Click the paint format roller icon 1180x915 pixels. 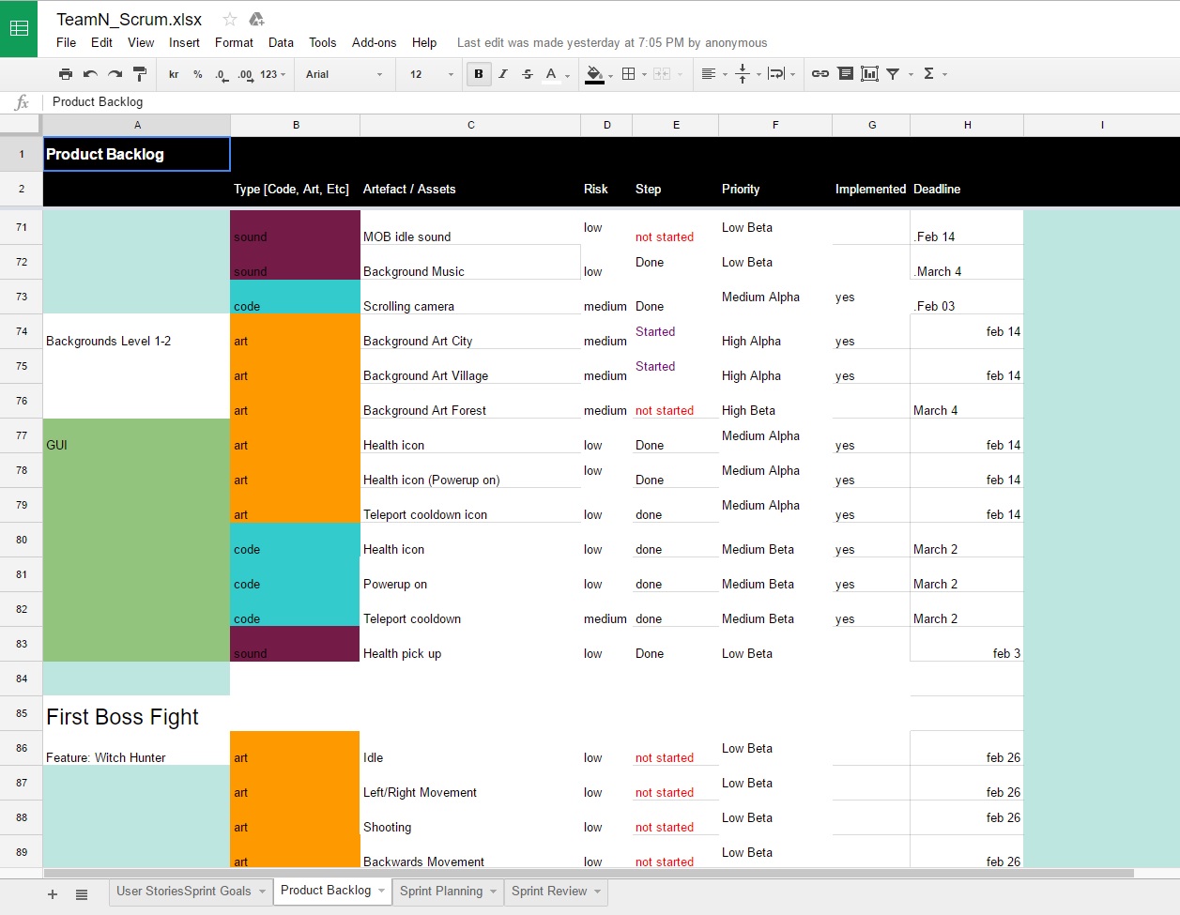tap(140, 74)
